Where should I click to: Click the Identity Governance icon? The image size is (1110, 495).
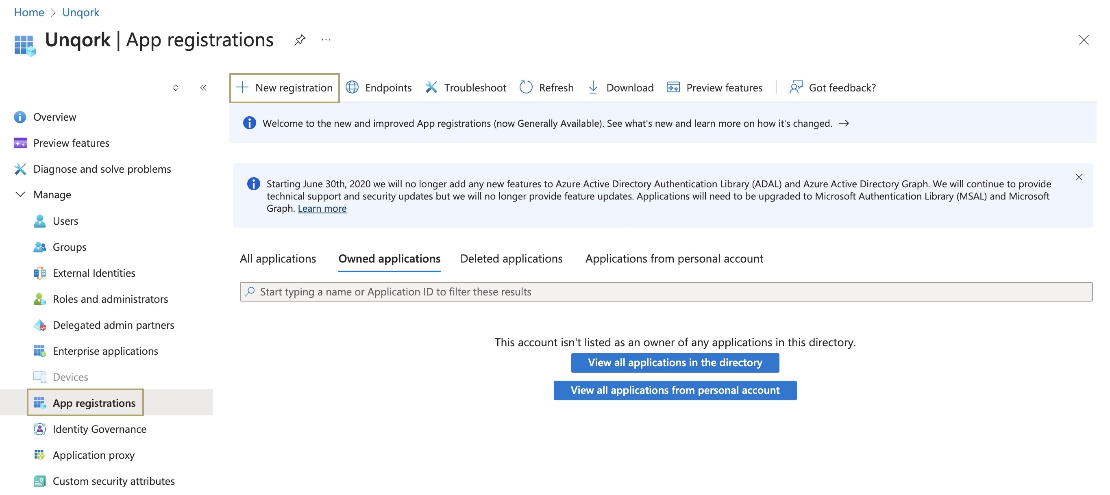point(40,429)
